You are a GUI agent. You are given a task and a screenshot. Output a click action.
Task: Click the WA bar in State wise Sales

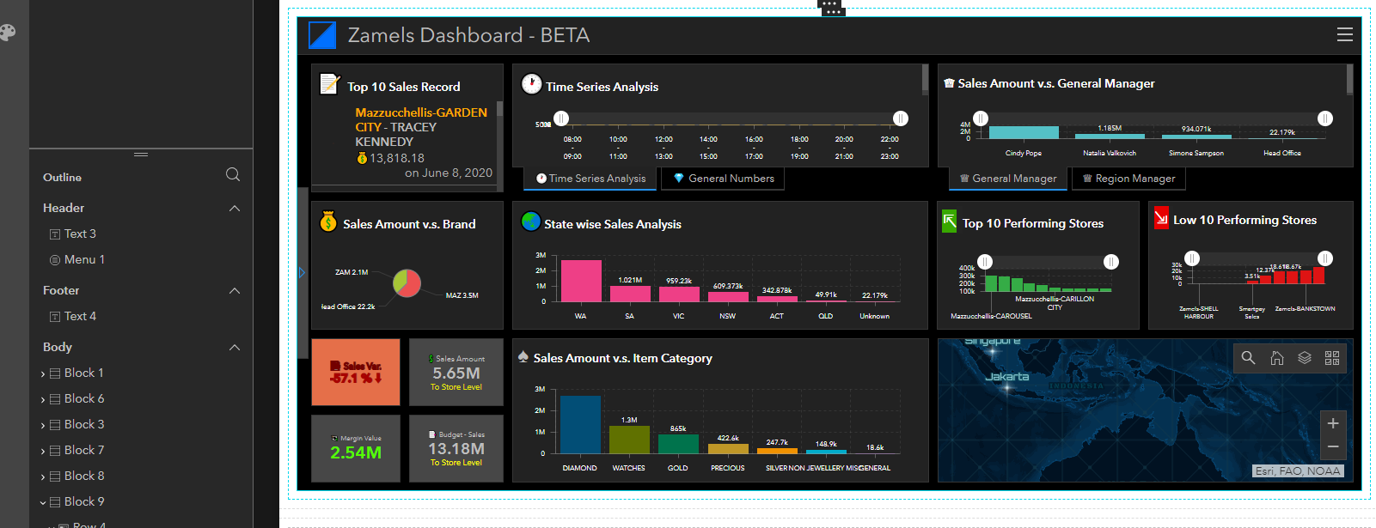(x=581, y=281)
